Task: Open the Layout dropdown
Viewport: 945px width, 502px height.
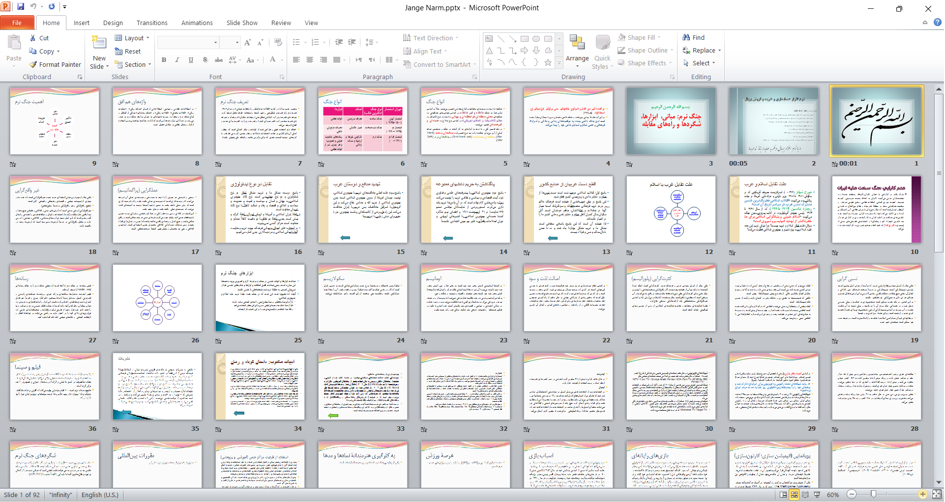Action: pos(132,38)
